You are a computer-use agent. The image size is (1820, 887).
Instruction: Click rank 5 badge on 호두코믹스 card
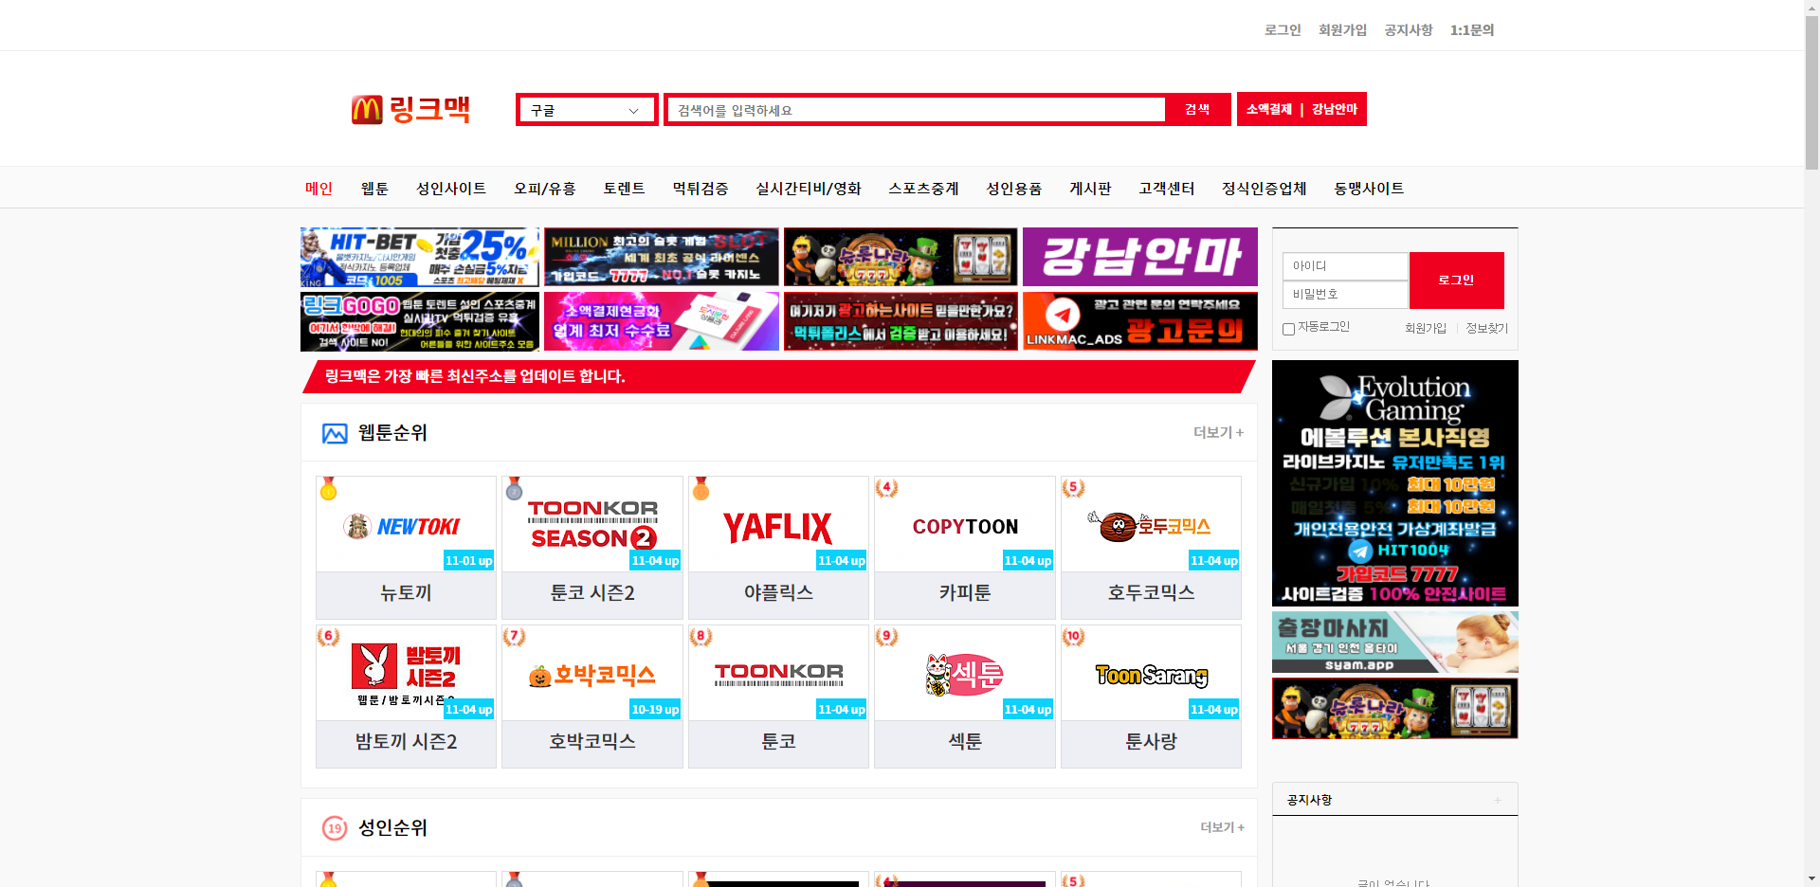(x=1073, y=488)
